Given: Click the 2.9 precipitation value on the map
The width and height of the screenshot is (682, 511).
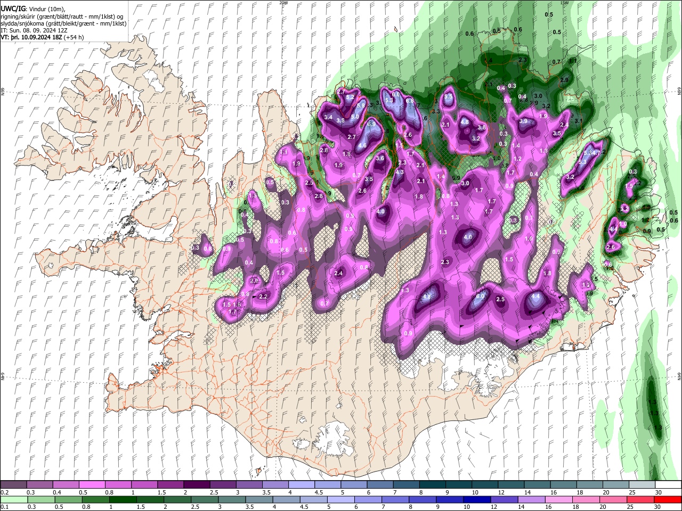Looking at the screenshot, I should pyautogui.click(x=565, y=80).
